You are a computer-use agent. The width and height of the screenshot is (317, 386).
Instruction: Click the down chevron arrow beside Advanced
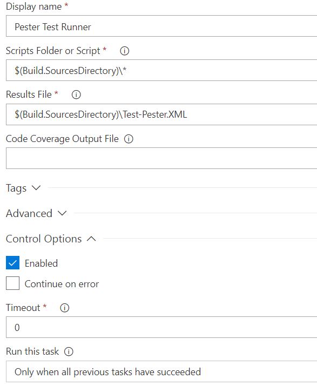click(x=62, y=213)
